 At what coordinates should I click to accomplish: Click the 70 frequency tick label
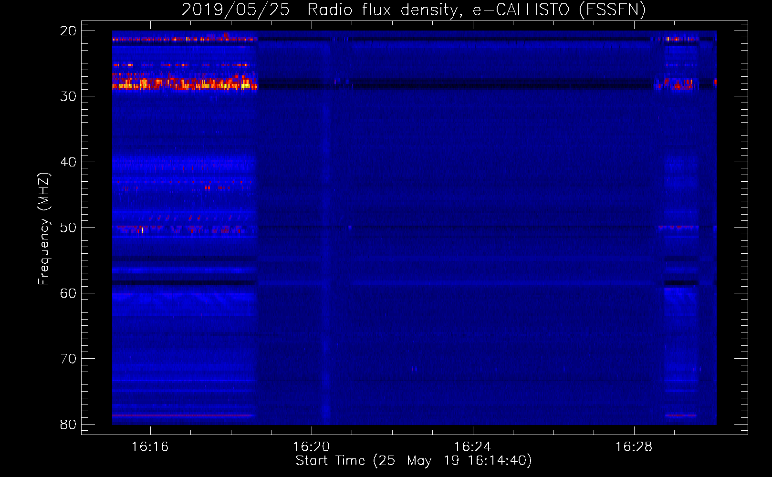(x=68, y=359)
